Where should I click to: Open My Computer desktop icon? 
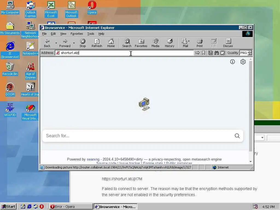10,7
